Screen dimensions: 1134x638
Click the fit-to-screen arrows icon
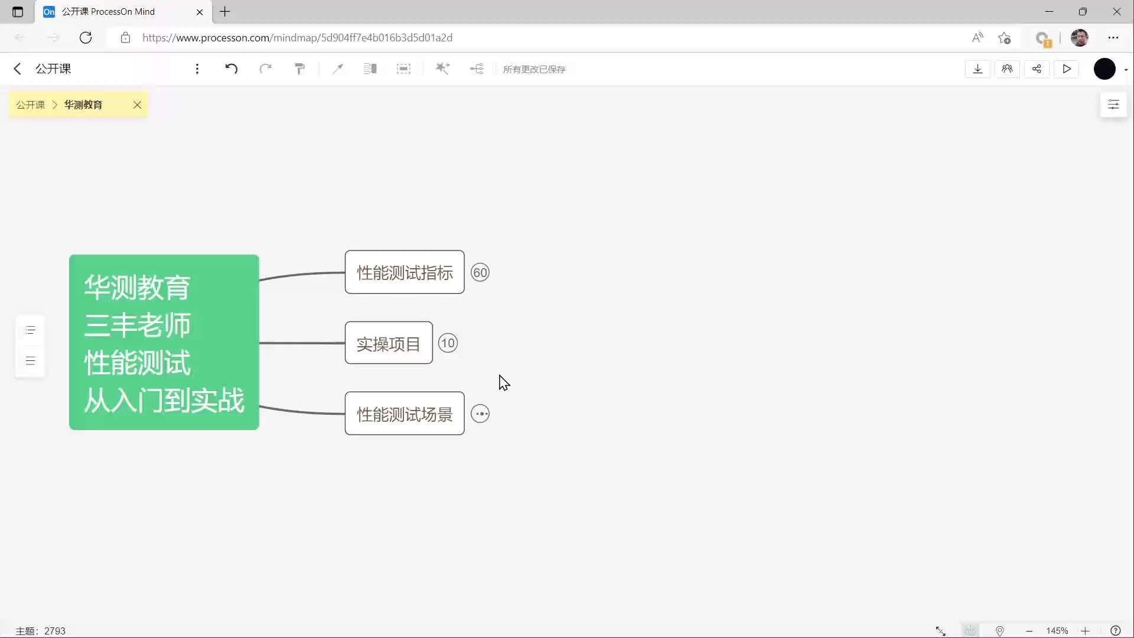pos(941,631)
